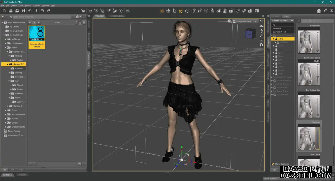Switch to the Render Library tab
The image size is (335, 181).
117,16
